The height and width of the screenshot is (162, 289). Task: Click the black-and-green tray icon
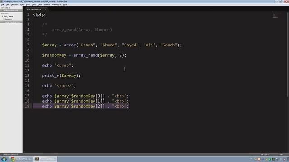(x=274, y=159)
